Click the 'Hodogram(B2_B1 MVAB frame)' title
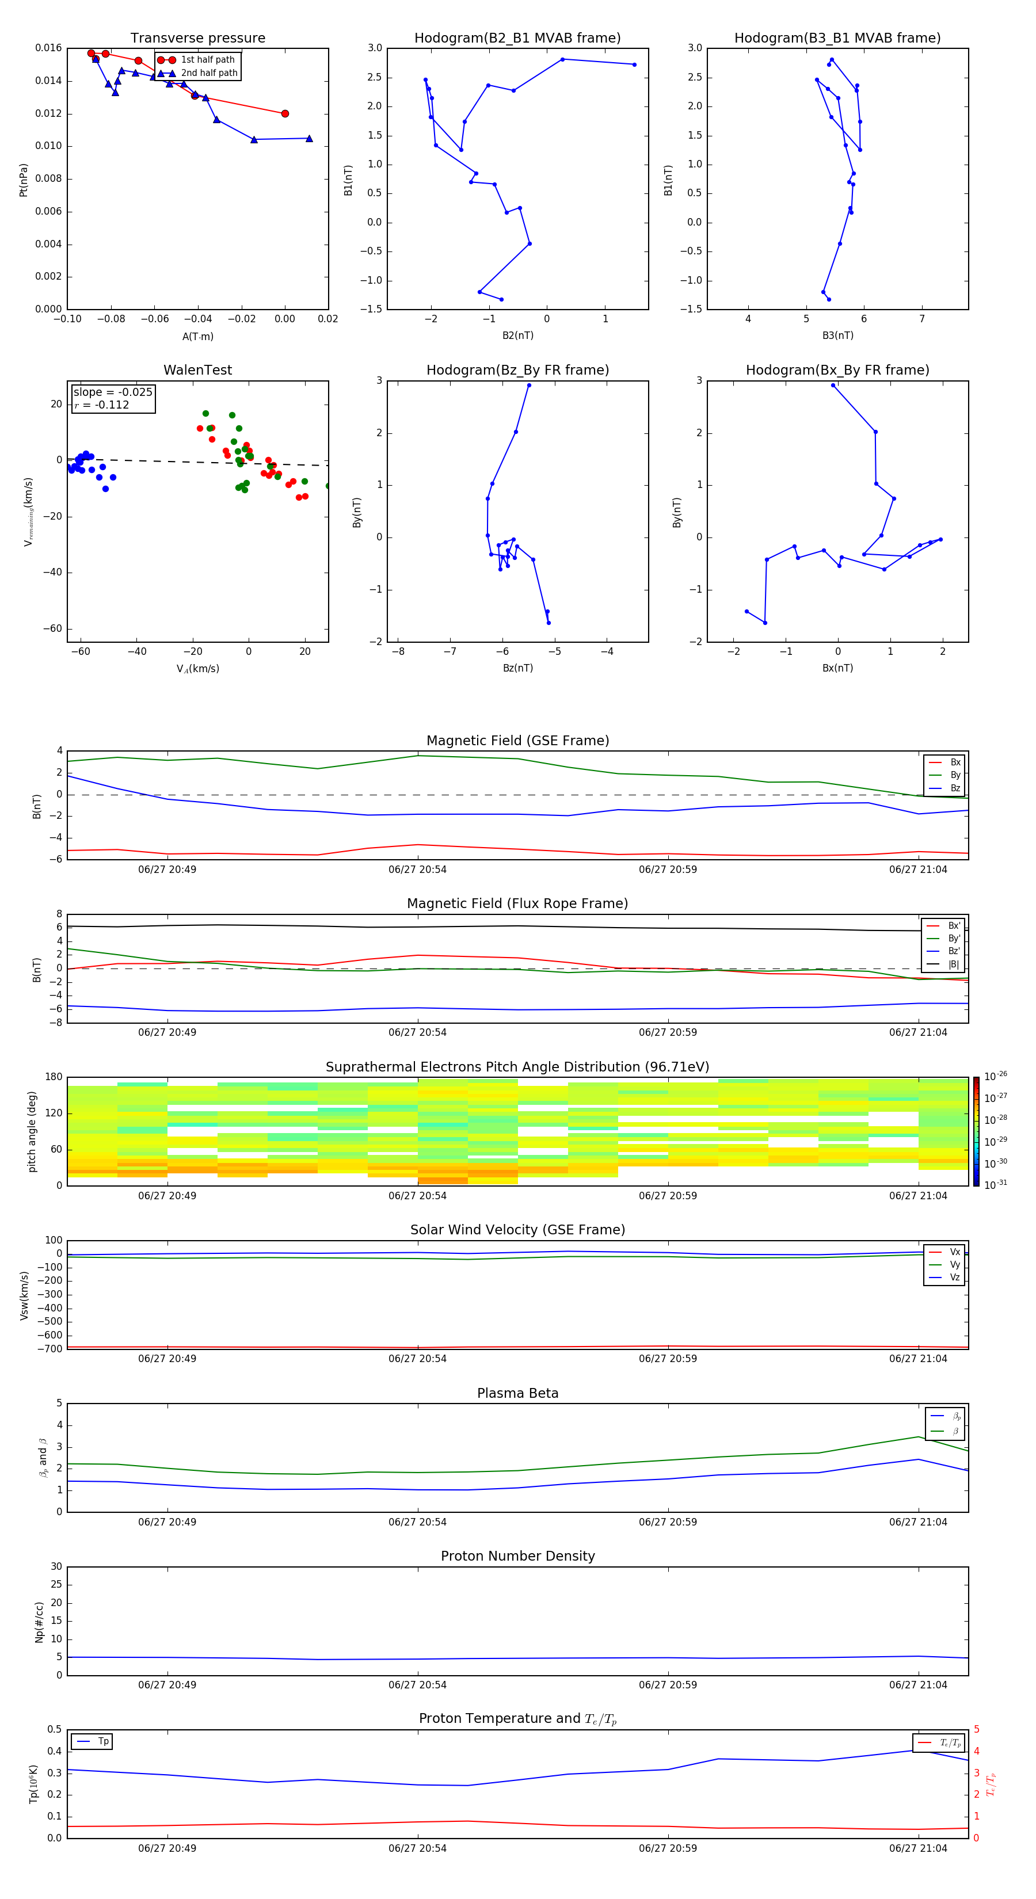The width and height of the screenshot is (1036, 1899). [517, 39]
